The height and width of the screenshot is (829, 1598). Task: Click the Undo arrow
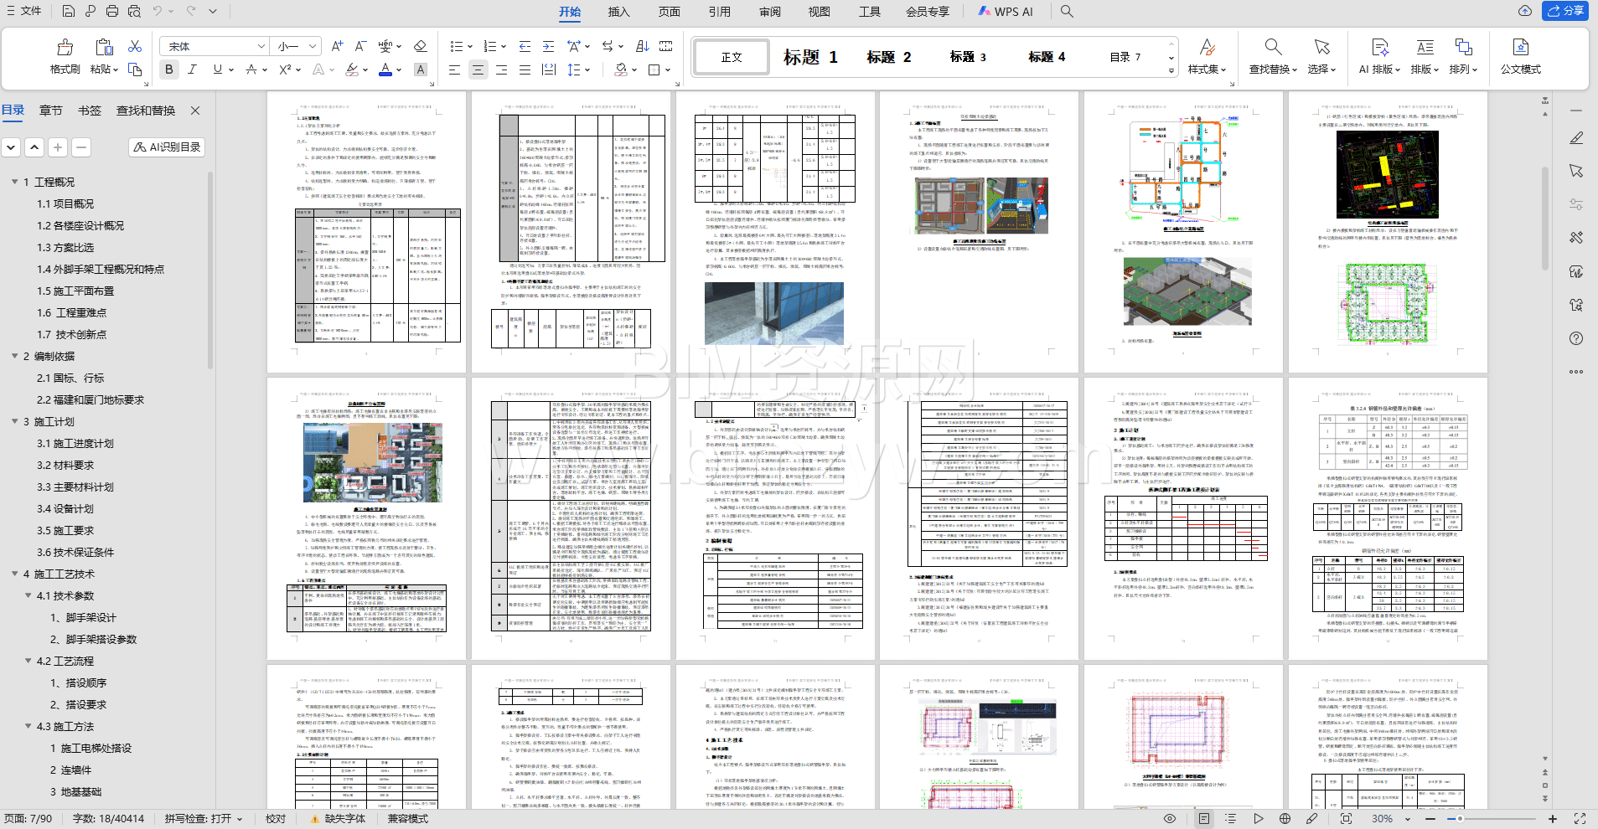158,11
